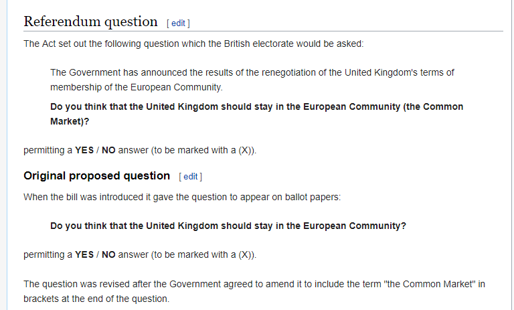Click bold YES in the Referendum question section
514x310 pixels.
tap(84, 150)
